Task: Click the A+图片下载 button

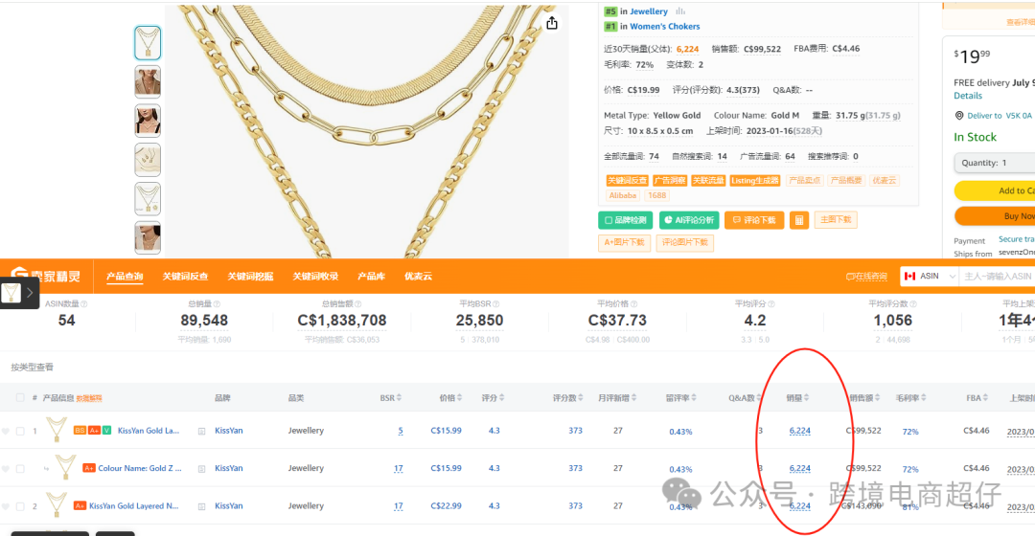Action: (624, 242)
